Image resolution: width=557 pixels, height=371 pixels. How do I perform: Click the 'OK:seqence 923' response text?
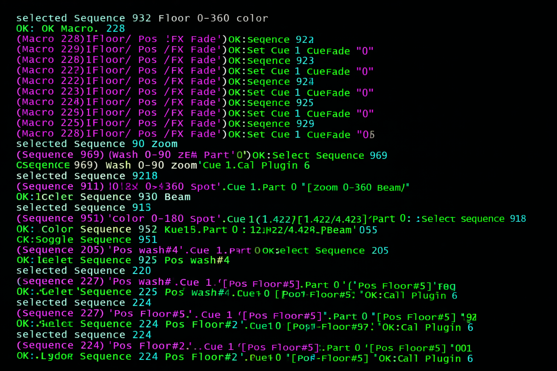point(271,61)
